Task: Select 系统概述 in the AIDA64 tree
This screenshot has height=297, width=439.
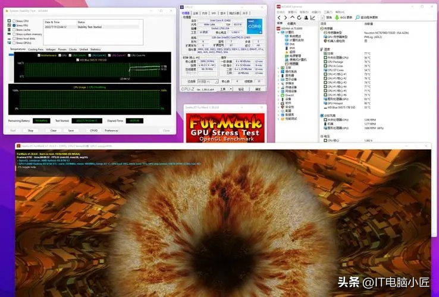Action: pyautogui.click(x=293, y=36)
